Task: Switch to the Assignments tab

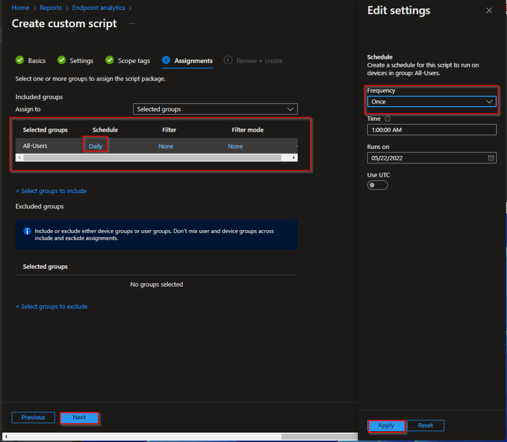Action: pyautogui.click(x=193, y=60)
